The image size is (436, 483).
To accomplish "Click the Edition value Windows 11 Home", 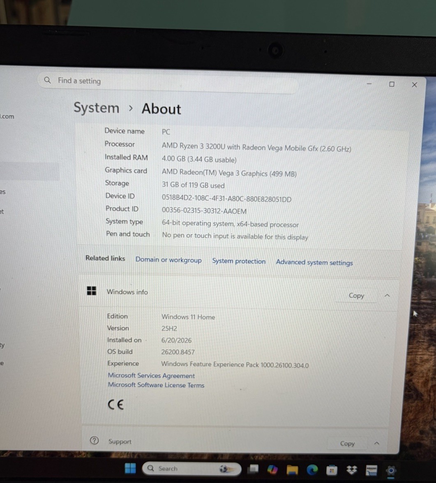I will tap(188, 317).
